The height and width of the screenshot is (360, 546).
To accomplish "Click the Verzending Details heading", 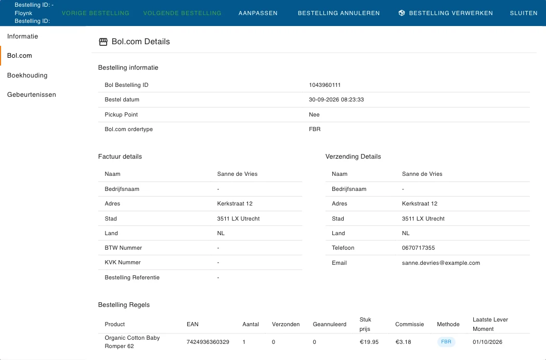I will (353, 157).
